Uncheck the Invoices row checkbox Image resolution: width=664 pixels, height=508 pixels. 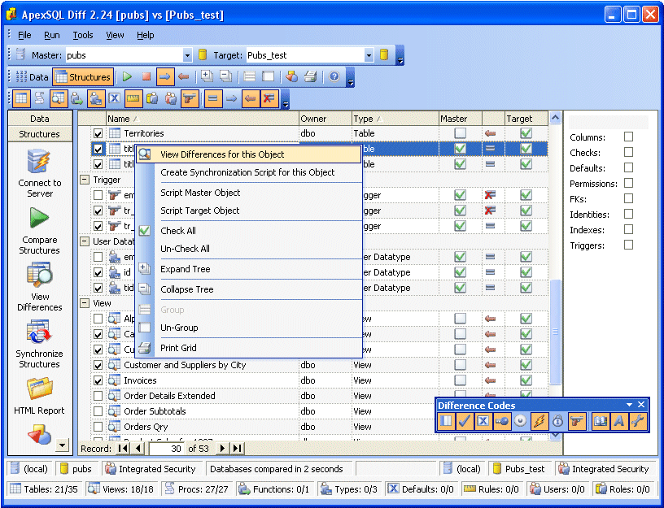coord(98,380)
